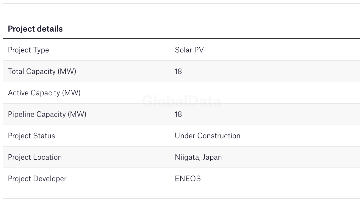Select the Total Capacity (MW) label

[42, 72]
